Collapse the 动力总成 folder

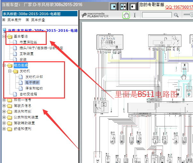click(x=4, y=65)
